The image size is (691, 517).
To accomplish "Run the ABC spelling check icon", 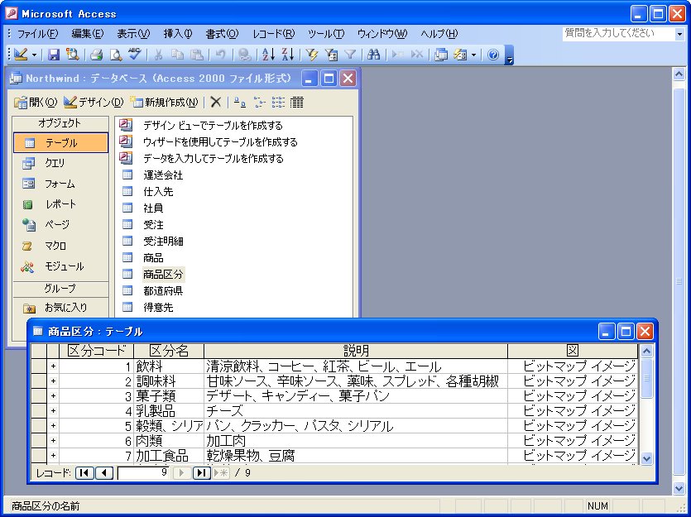I will 134,55.
